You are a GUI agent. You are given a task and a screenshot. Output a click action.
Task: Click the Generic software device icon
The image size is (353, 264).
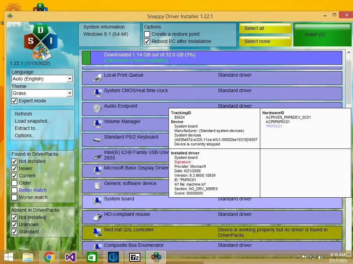pyautogui.click(x=97, y=186)
